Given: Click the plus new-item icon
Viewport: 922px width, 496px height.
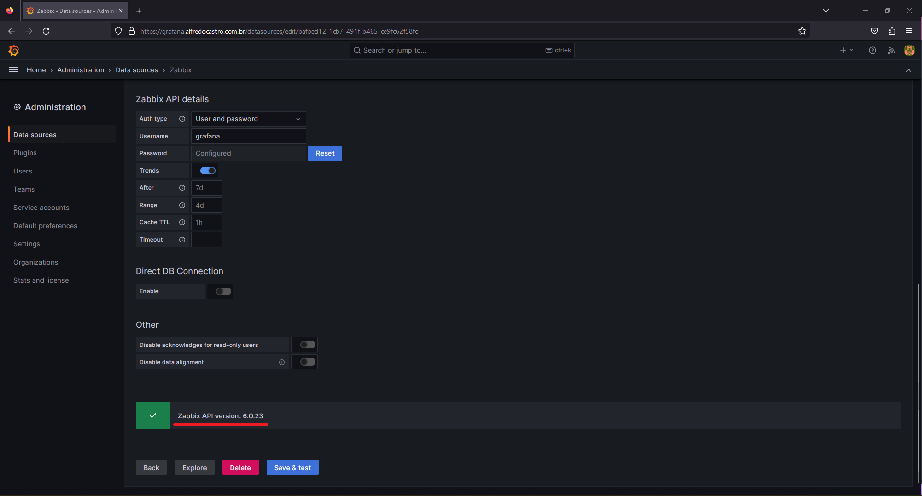Looking at the screenshot, I should point(843,50).
